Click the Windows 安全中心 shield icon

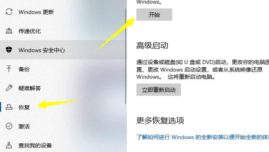(9, 50)
